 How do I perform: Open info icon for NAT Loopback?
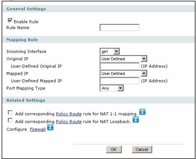[136, 119]
